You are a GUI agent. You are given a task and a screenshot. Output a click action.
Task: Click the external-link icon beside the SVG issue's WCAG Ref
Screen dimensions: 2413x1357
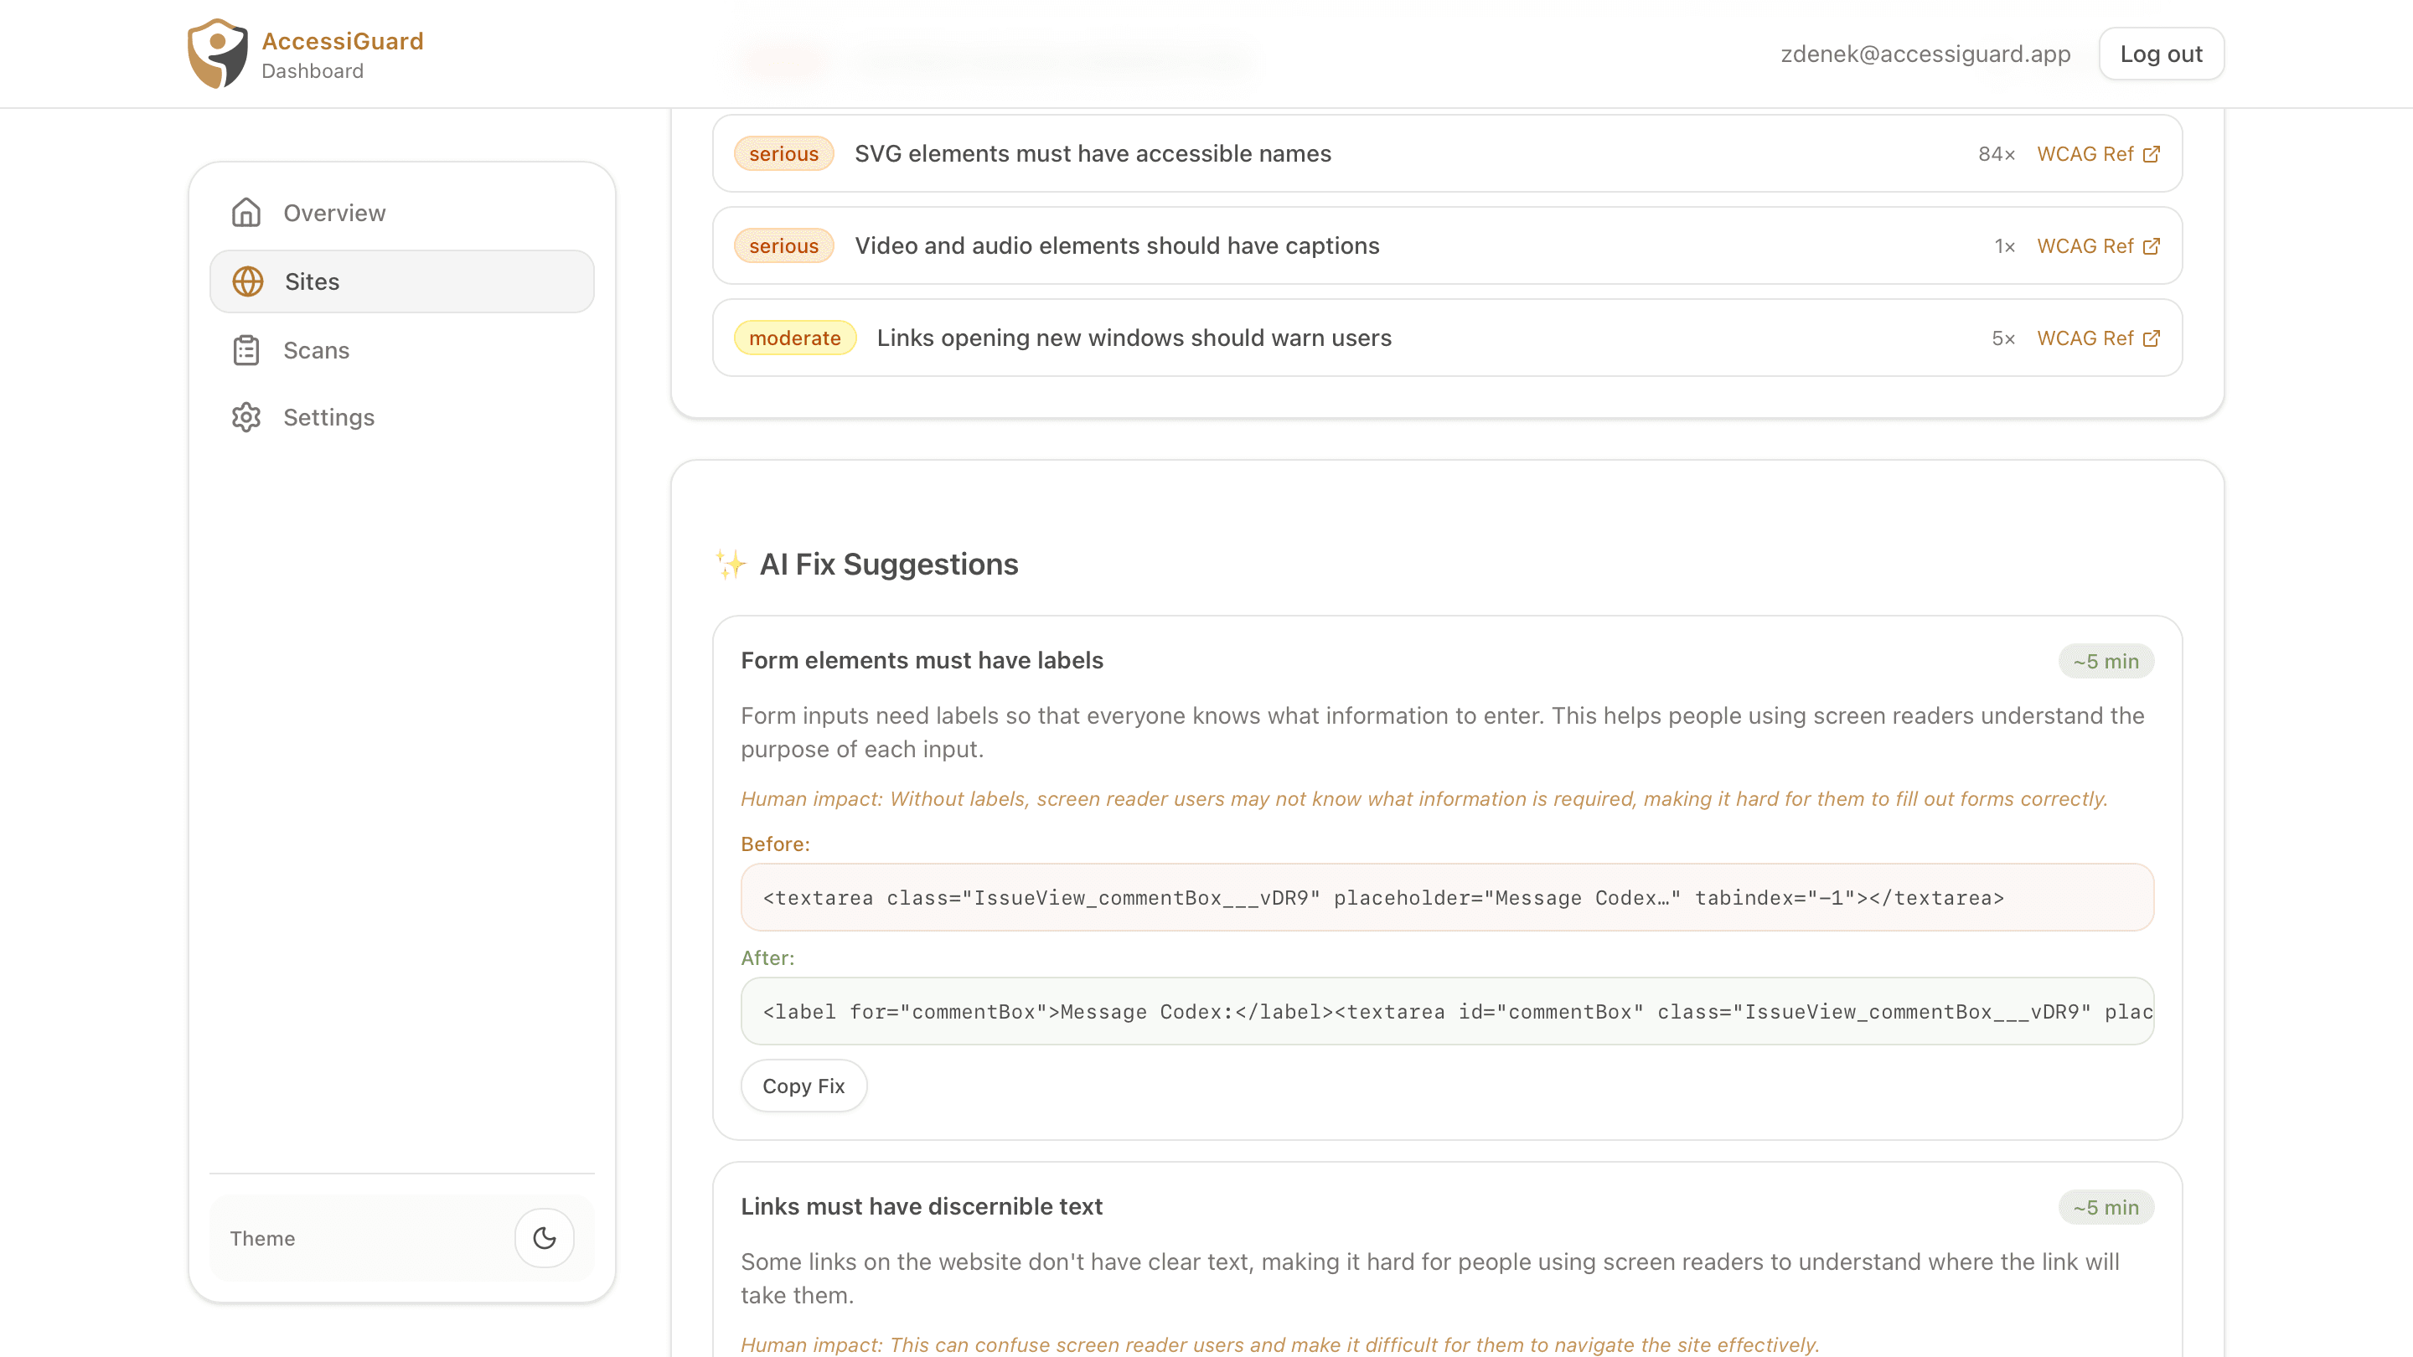click(x=2152, y=153)
